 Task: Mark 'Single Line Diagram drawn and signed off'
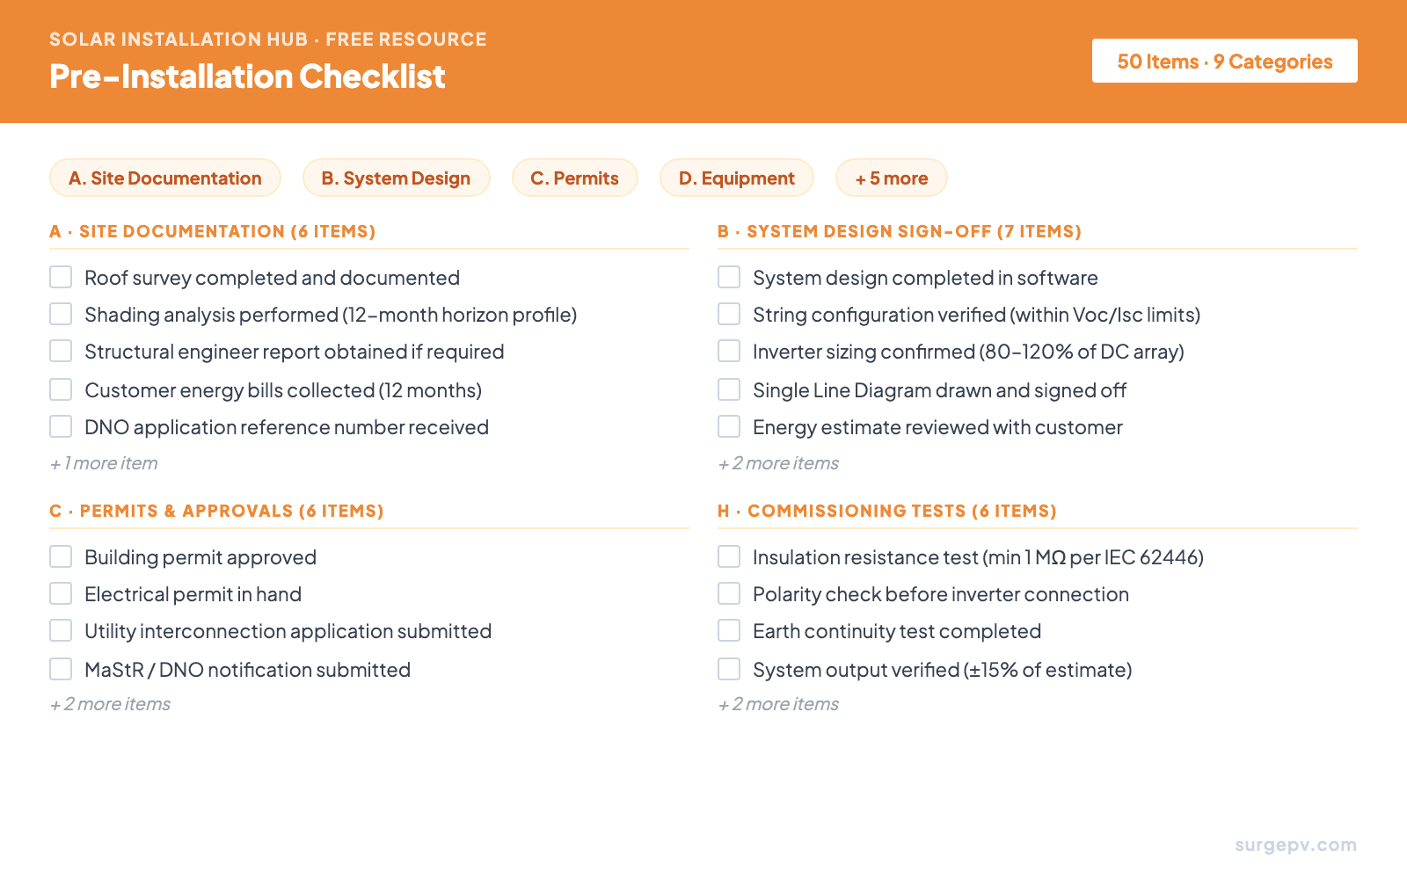728,389
